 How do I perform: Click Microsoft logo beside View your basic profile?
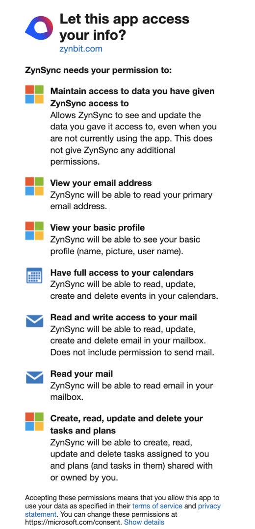[x=34, y=231]
